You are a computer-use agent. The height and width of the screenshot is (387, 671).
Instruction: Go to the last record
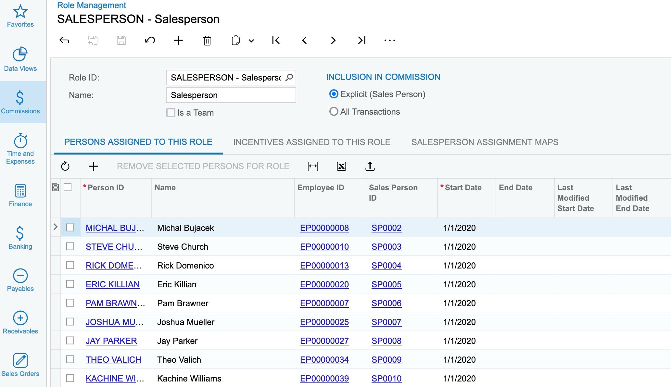(x=361, y=40)
